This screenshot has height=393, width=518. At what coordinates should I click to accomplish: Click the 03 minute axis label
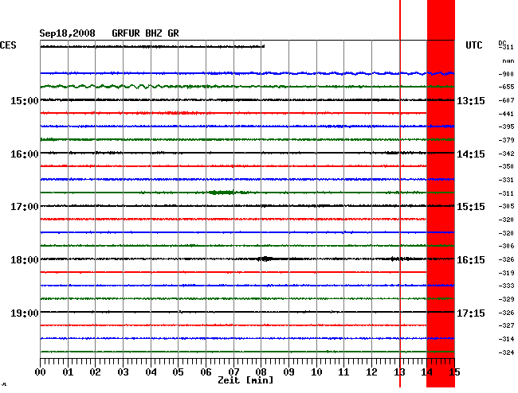tap(123, 372)
